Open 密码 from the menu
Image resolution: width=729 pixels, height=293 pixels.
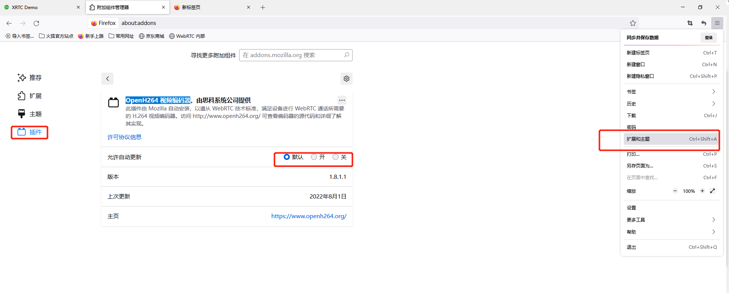tap(671, 127)
